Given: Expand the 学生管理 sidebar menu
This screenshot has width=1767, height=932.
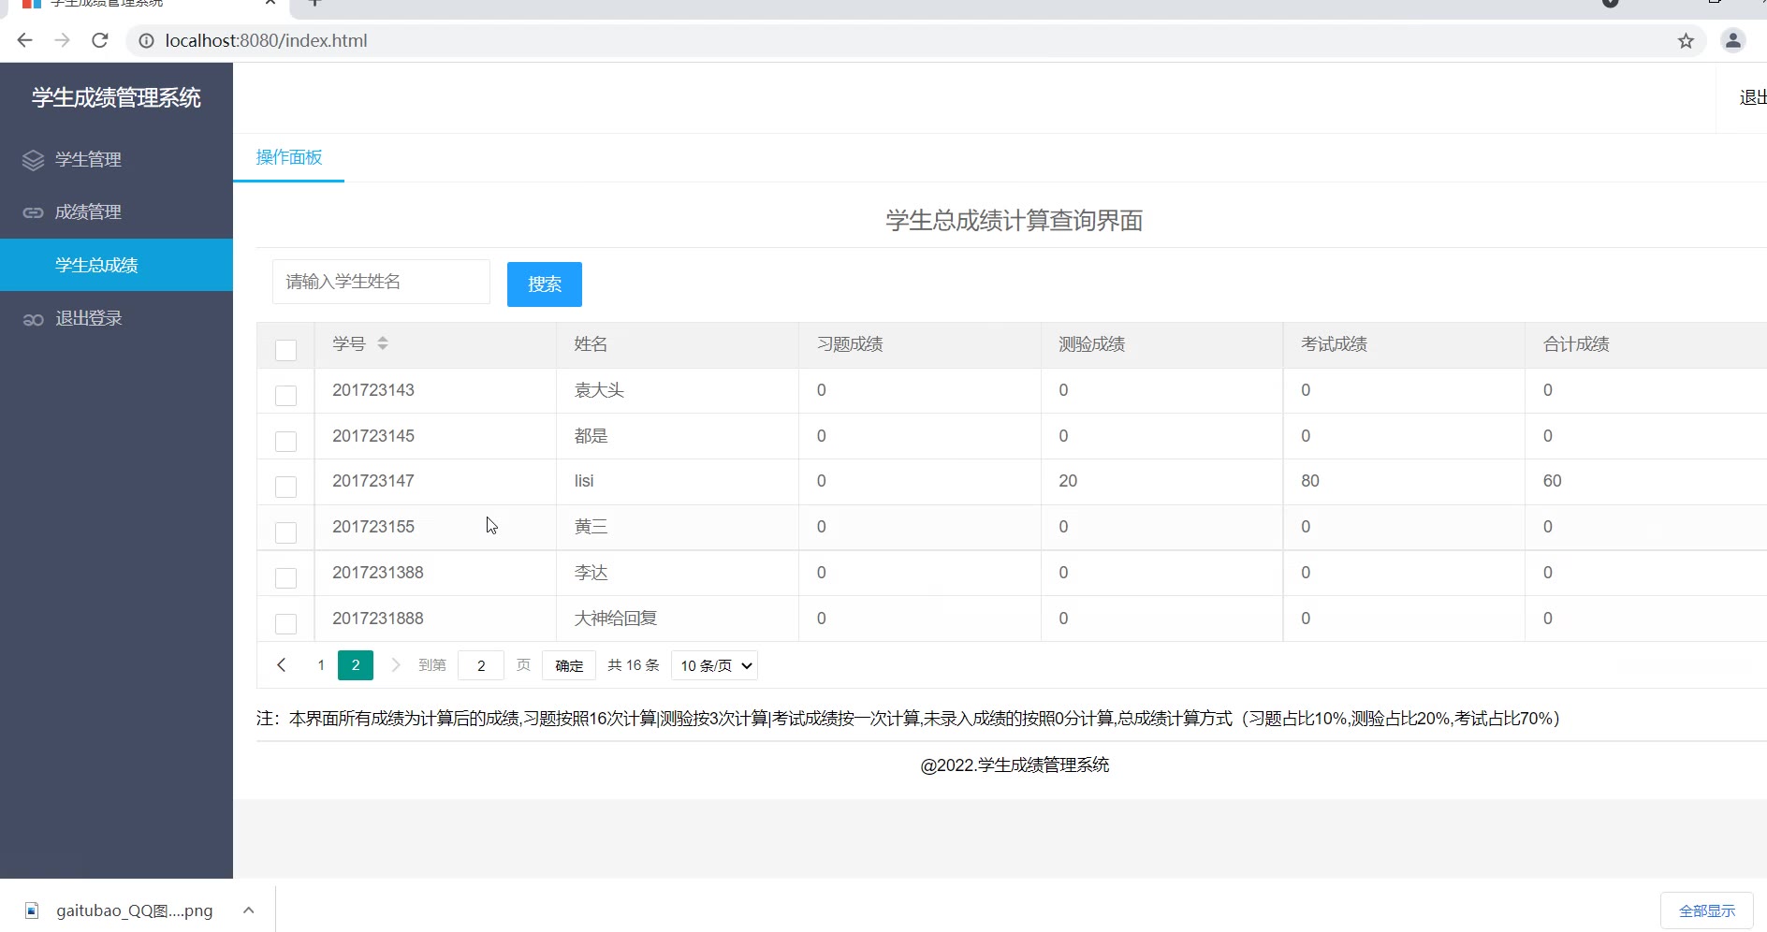Looking at the screenshot, I should click(88, 160).
